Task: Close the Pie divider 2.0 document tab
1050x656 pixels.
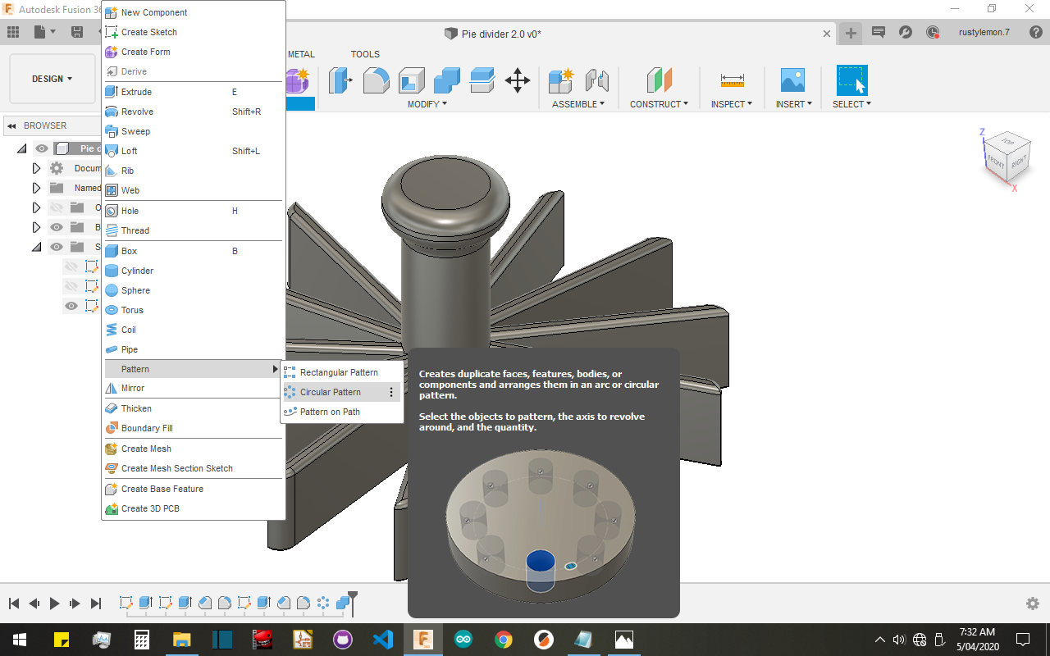Action: 828,34
